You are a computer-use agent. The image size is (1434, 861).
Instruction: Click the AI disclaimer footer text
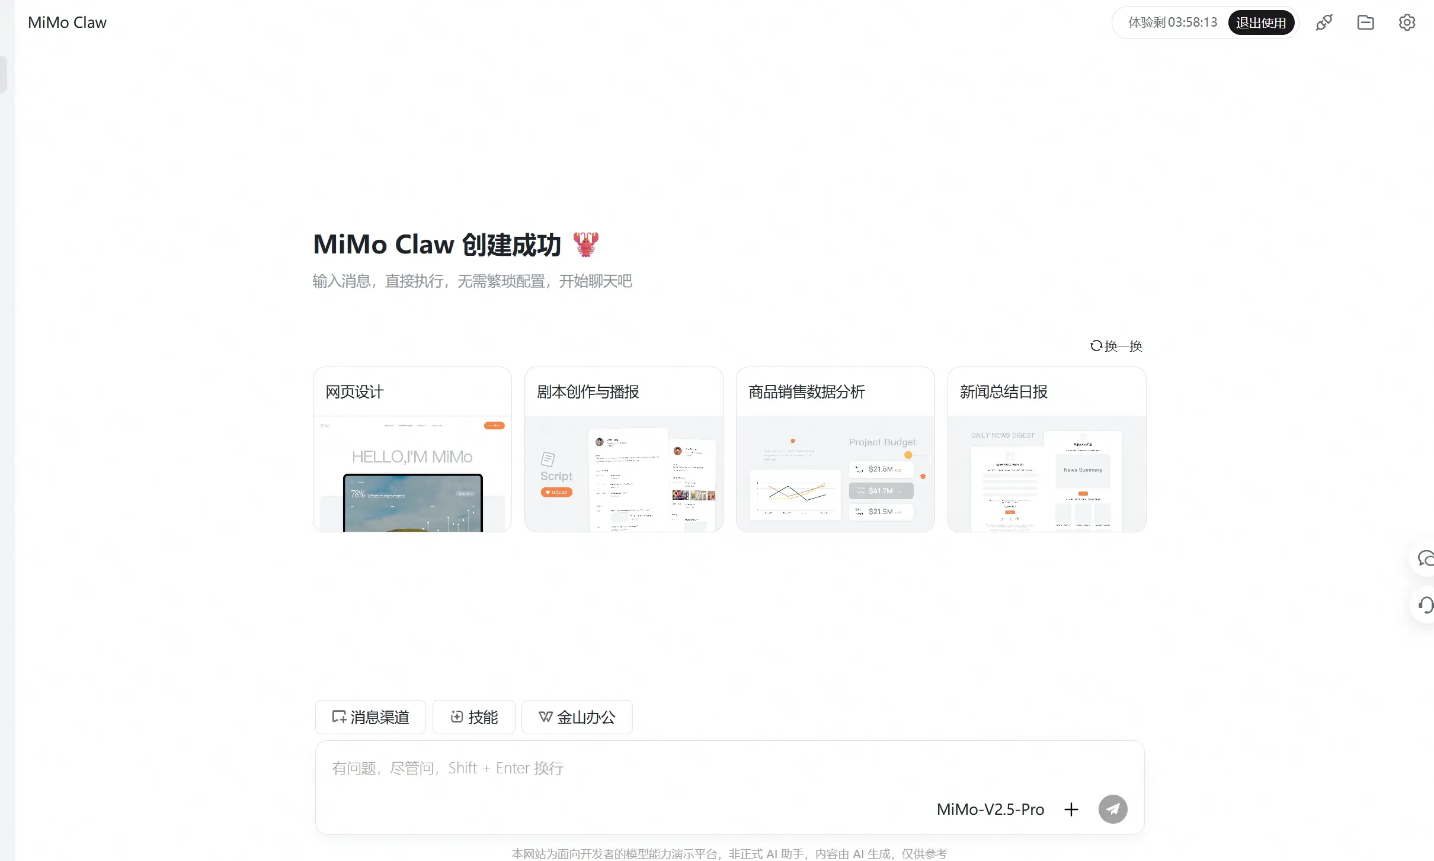coord(729,853)
